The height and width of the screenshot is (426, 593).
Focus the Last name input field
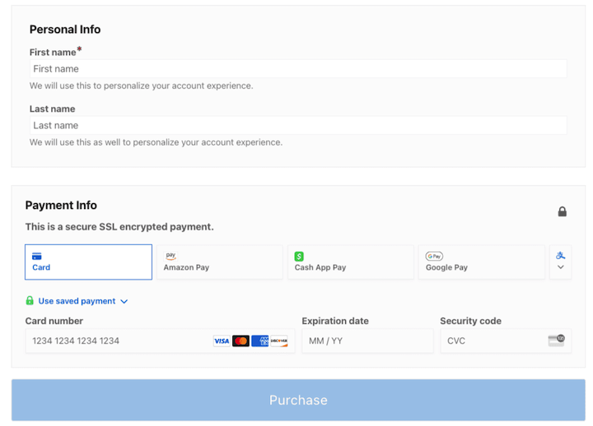[x=298, y=126]
